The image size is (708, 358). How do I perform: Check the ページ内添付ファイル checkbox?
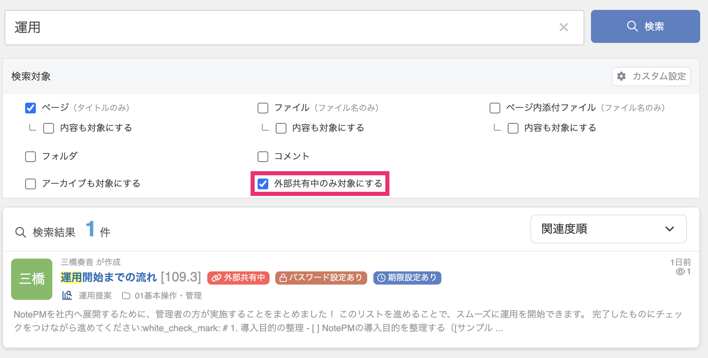pos(495,108)
